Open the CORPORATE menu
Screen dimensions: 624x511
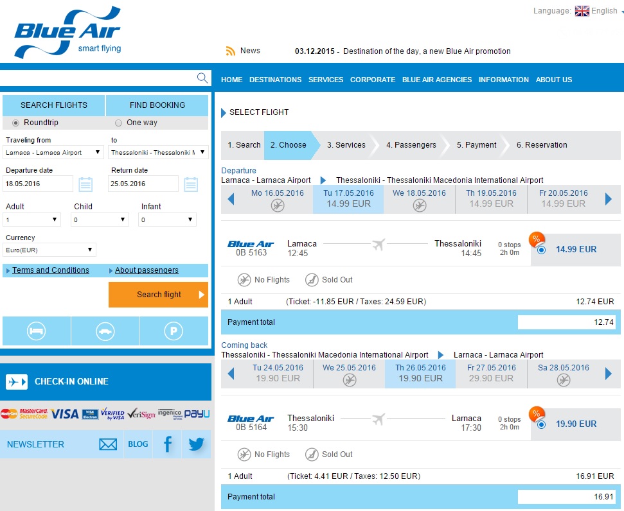click(373, 80)
